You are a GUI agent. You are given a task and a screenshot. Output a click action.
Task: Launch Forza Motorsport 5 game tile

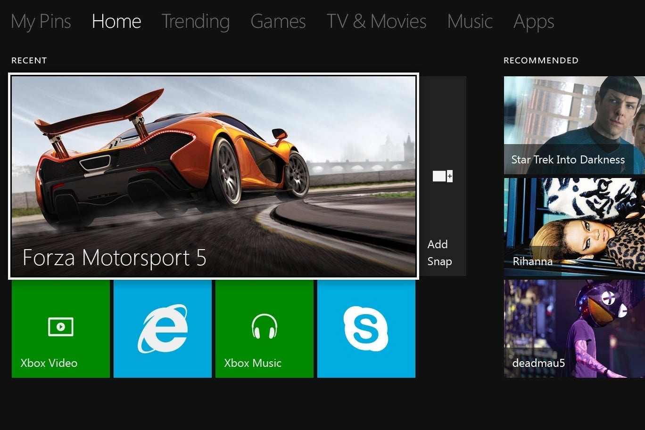[x=214, y=176]
